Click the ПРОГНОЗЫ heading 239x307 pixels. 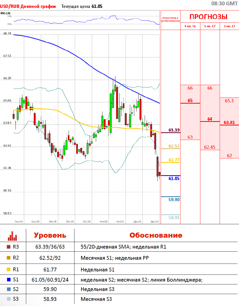click(x=208, y=17)
